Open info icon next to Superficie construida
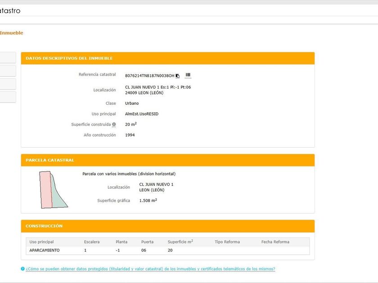Viewport: 378px width, 283px height. tap(114, 124)
